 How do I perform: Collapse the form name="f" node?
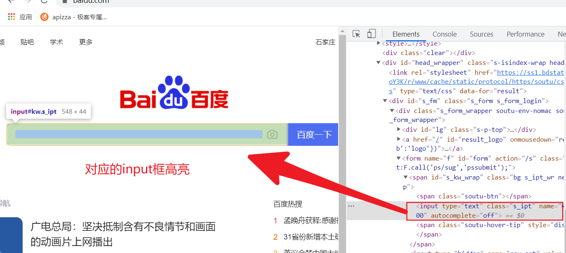coord(399,158)
